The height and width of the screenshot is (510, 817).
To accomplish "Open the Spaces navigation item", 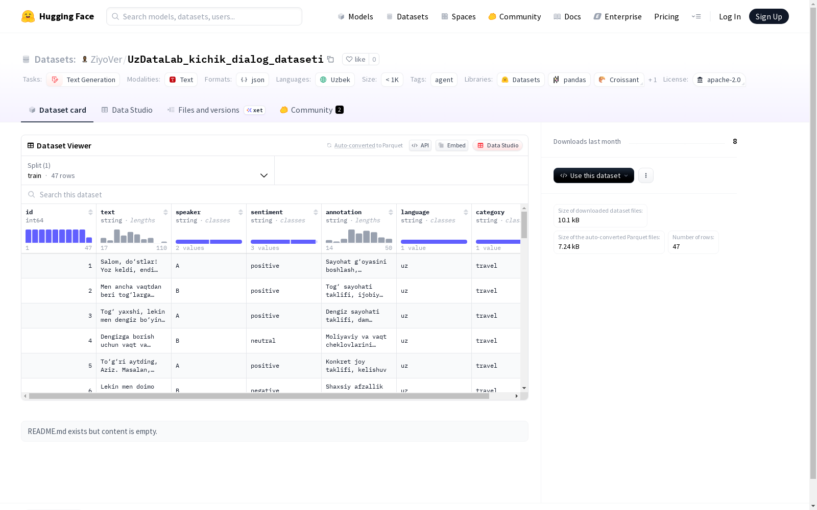I will click(x=458, y=16).
